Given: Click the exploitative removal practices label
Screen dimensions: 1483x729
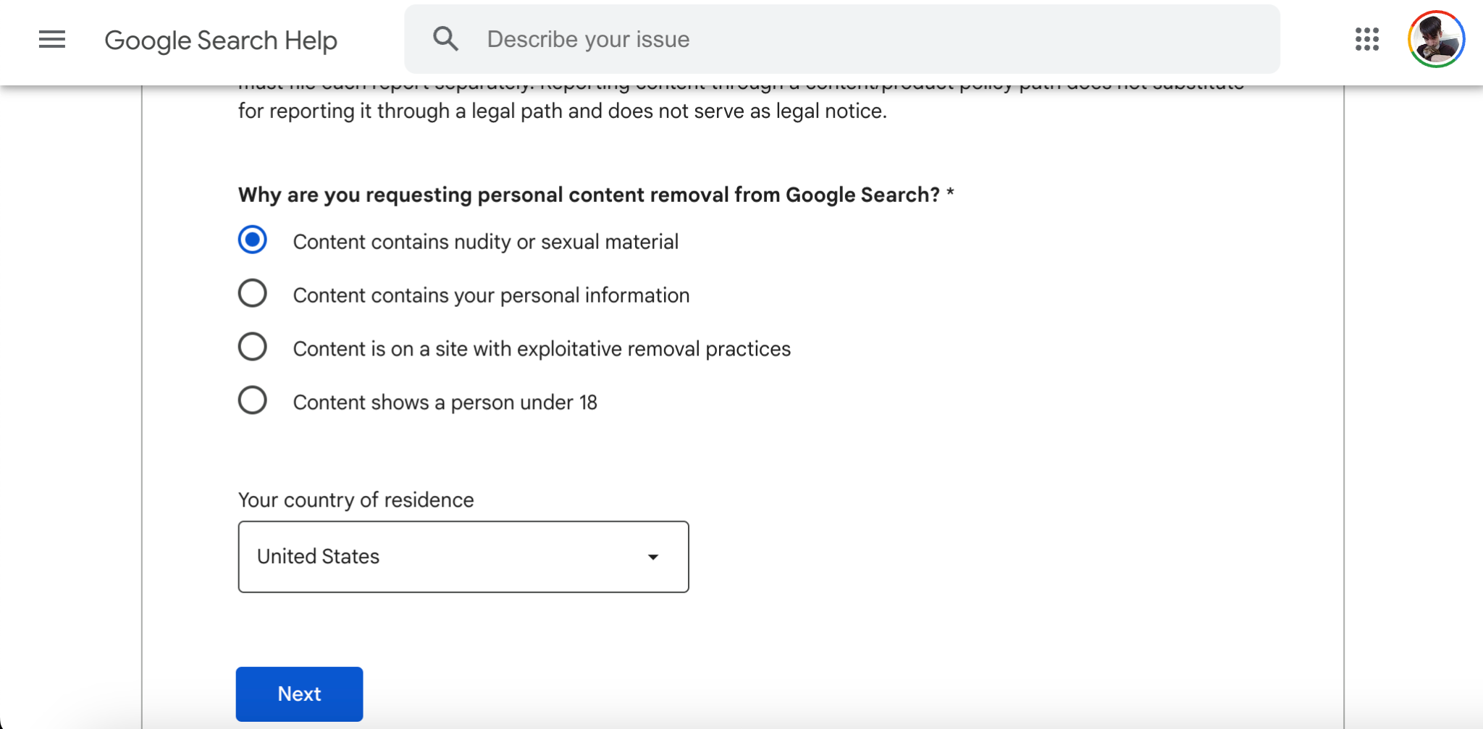Looking at the screenshot, I should click(542, 349).
